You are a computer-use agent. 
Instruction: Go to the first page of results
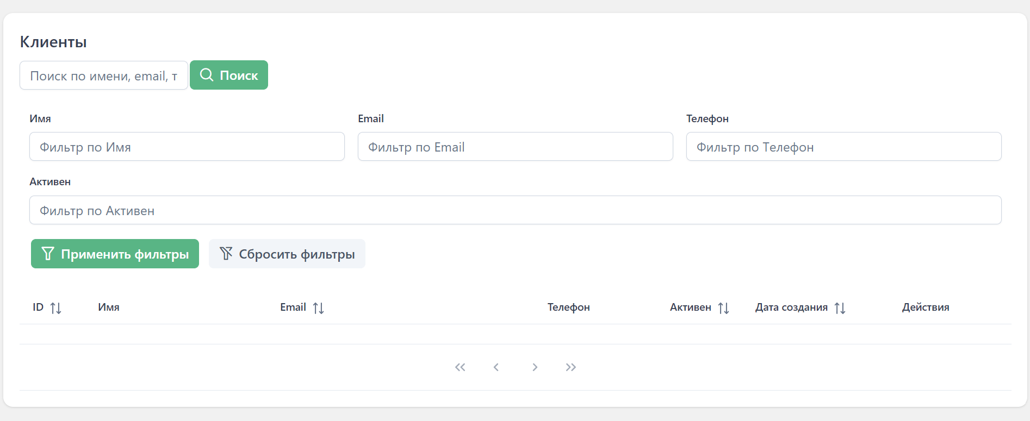pos(460,367)
